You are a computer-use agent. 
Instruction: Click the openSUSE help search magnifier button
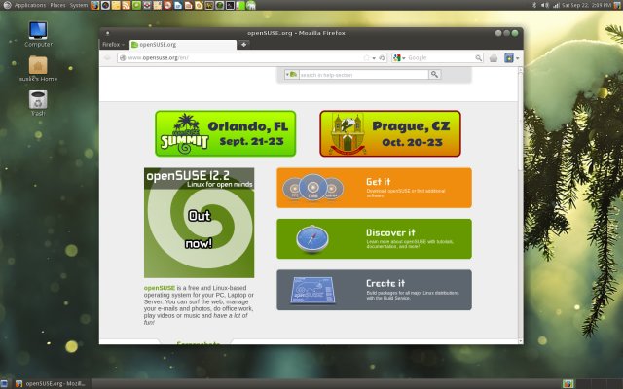tap(435, 74)
